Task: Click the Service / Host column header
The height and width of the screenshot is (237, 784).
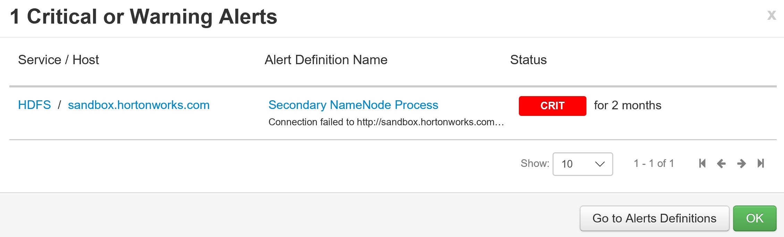Action: click(x=58, y=60)
